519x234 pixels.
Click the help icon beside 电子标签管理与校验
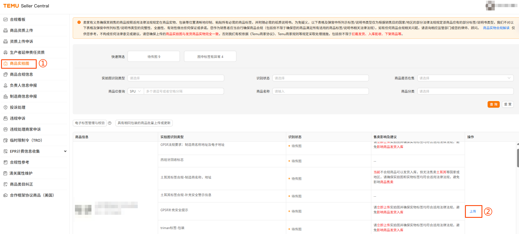110,123
